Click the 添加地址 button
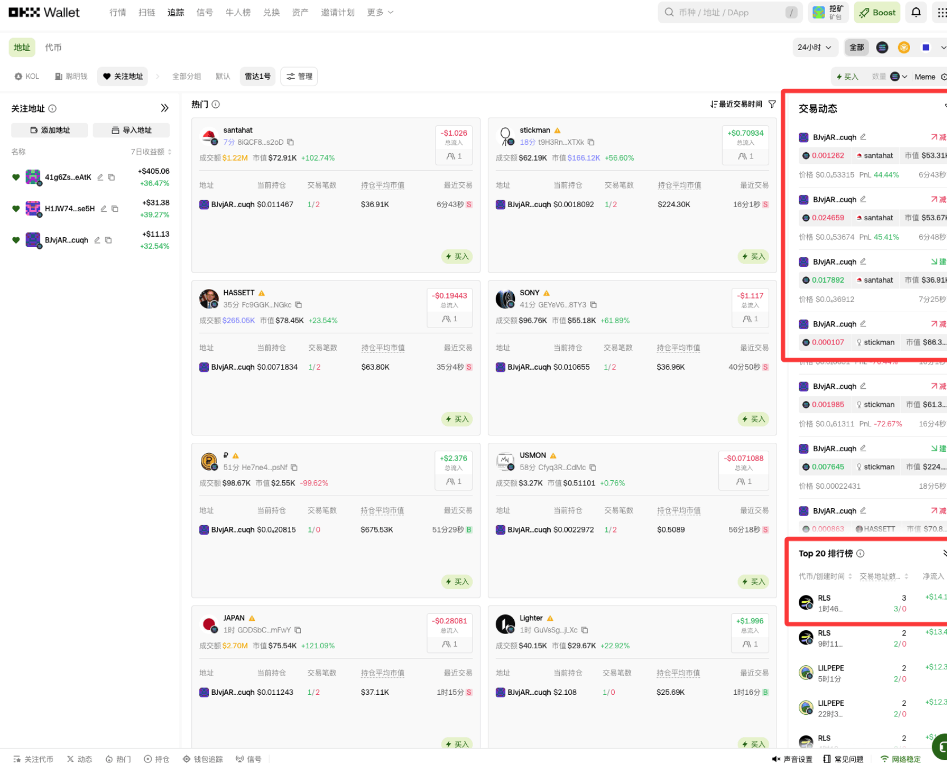947x763 pixels. [x=50, y=131]
